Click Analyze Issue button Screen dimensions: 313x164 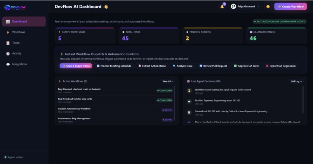click(x=183, y=66)
